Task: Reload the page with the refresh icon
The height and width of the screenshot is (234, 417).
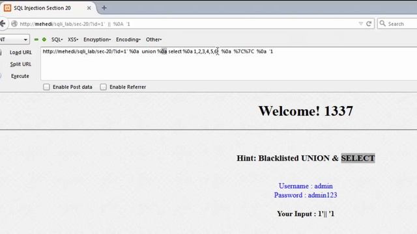Action: 369,24
